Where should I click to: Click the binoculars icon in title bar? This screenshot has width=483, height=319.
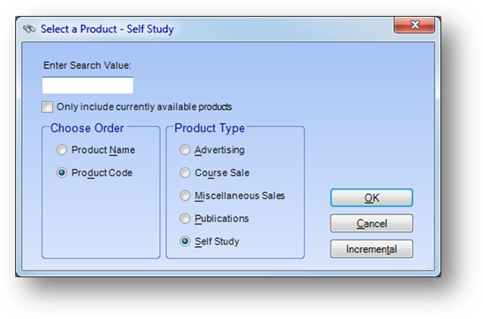30,30
